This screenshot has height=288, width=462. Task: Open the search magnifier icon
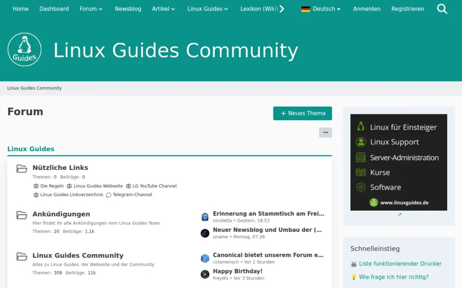point(442,9)
